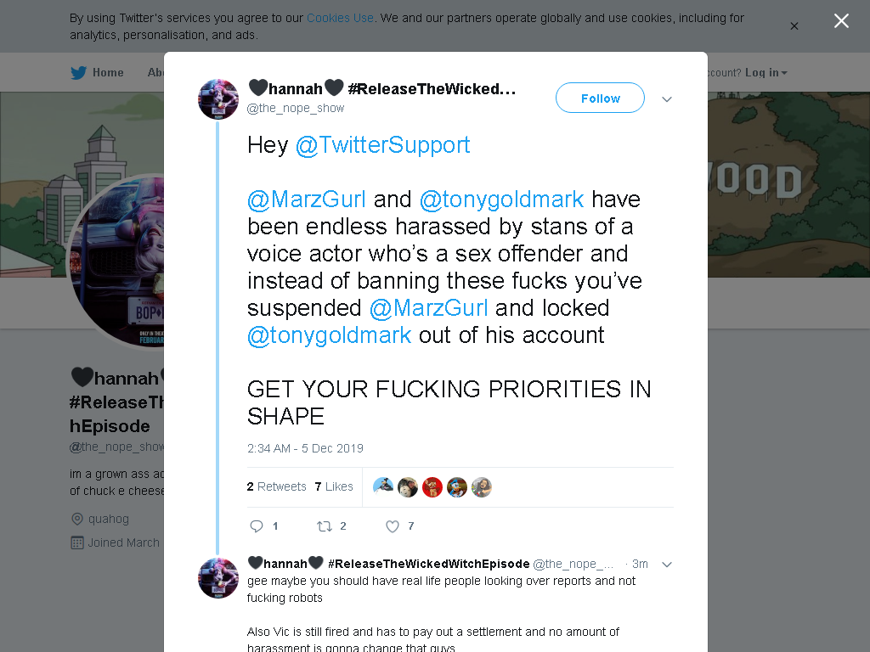This screenshot has height=652, width=870.
Task: Open the Log in dropdown
Action: pos(765,73)
